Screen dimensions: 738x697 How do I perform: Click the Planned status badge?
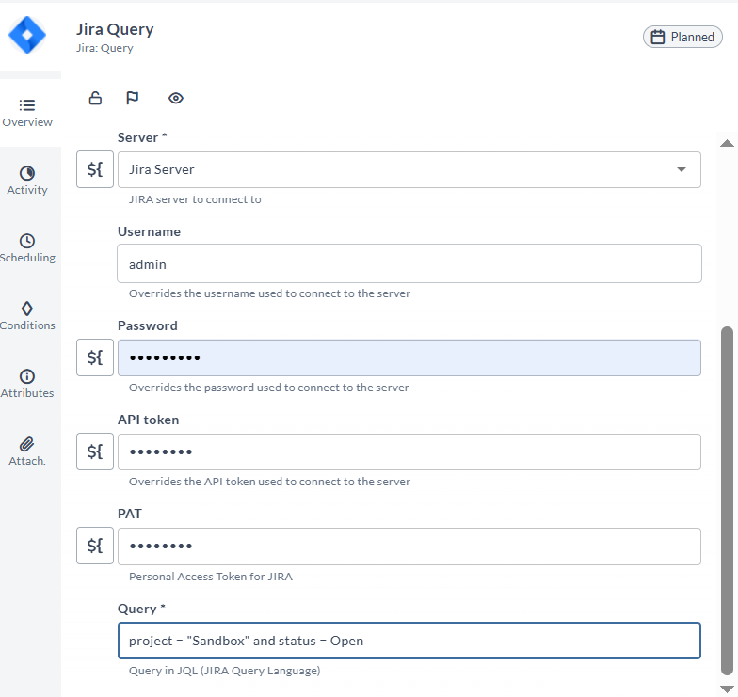tap(682, 37)
